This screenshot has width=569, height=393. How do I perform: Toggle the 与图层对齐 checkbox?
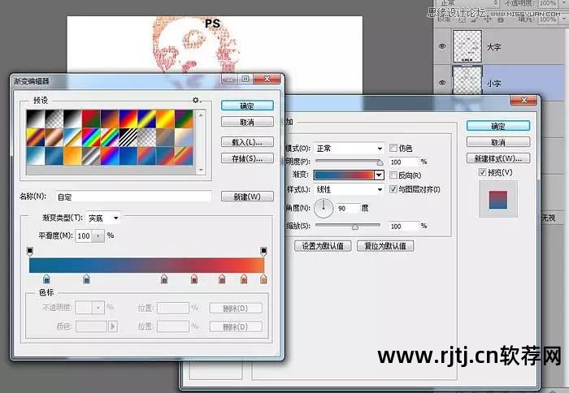tap(393, 189)
